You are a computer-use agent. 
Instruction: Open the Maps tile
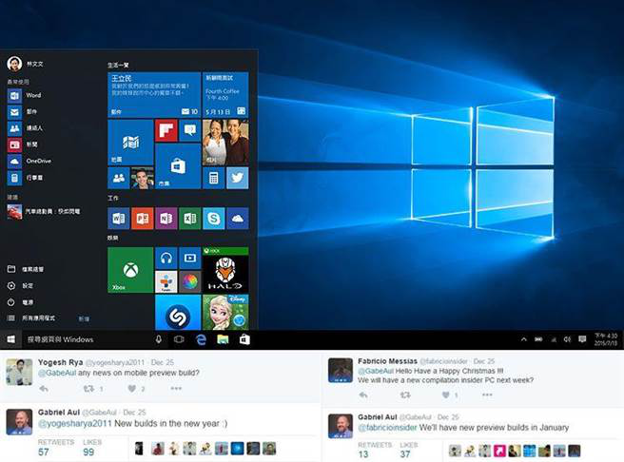click(130, 143)
